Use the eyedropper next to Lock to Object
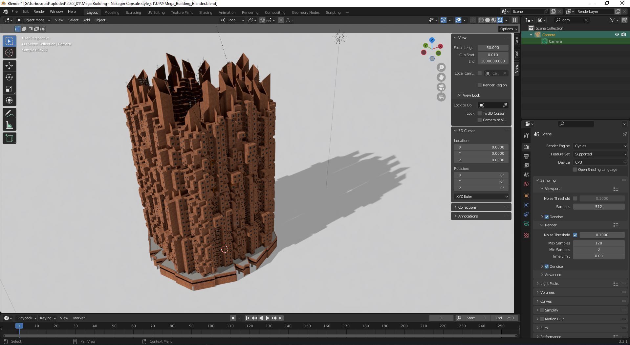The height and width of the screenshot is (345, 630). 505,105
